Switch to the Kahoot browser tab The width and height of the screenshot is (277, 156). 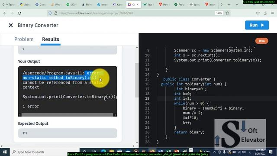[x=118, y=5]
